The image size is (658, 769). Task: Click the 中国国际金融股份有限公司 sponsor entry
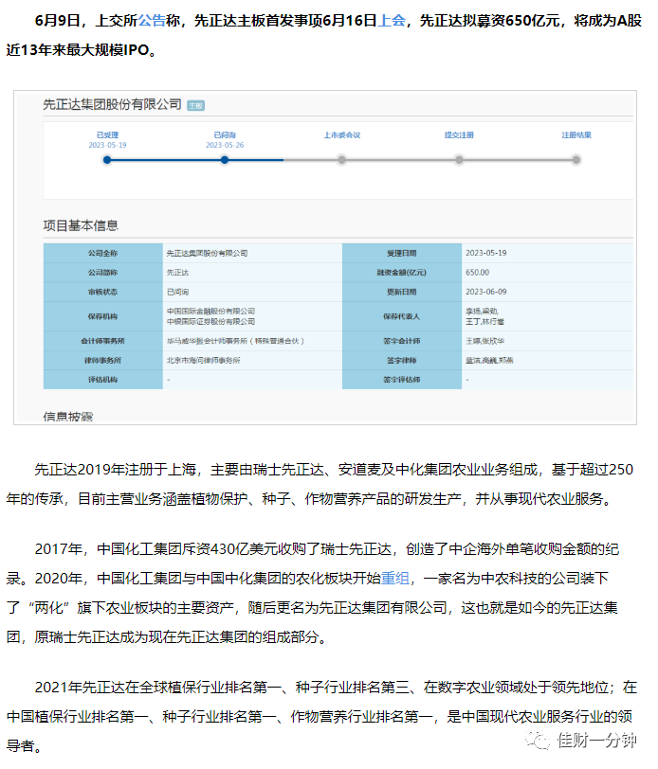(210, 311)
